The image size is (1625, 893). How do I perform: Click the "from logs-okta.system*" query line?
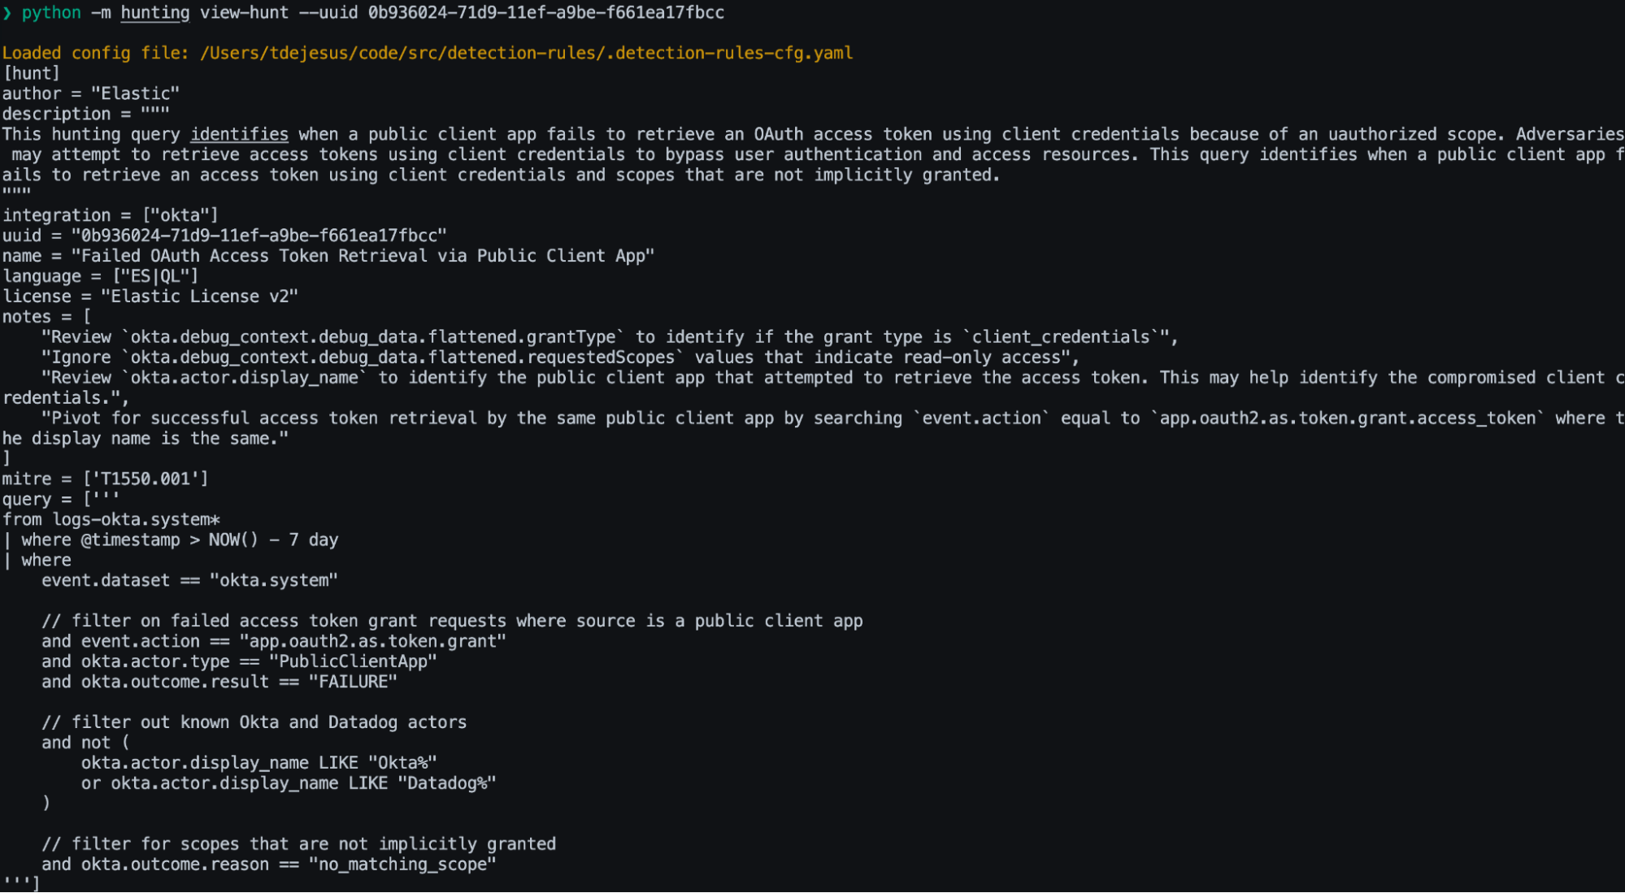pos(111,519)
